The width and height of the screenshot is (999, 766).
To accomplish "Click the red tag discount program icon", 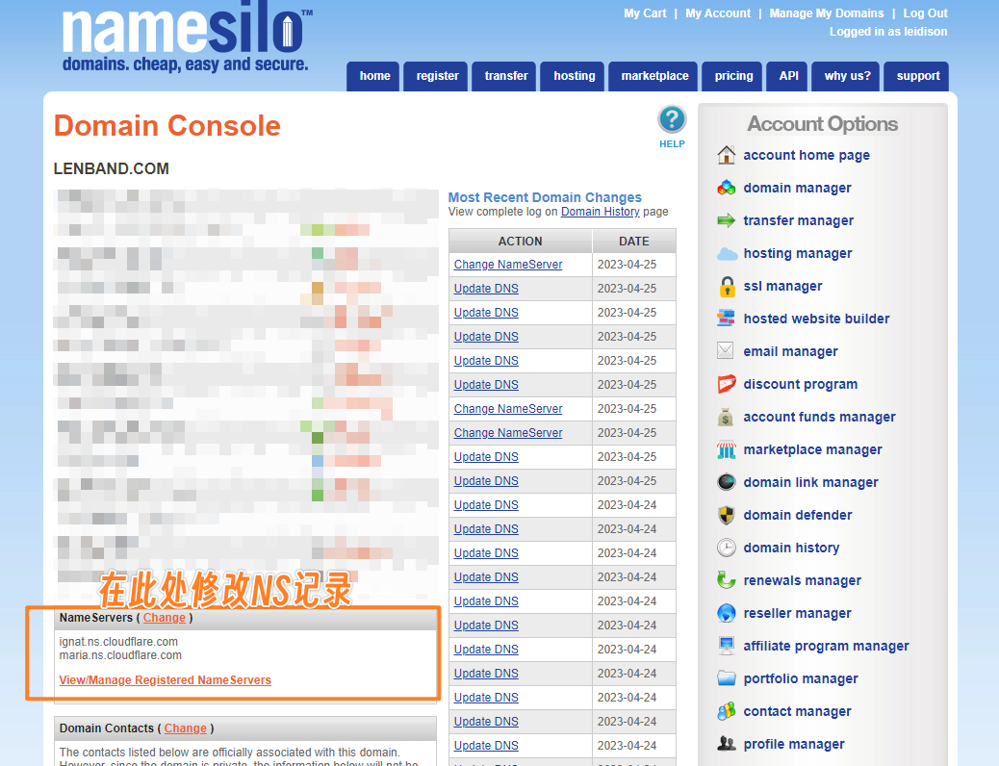I will coord(727,384).
